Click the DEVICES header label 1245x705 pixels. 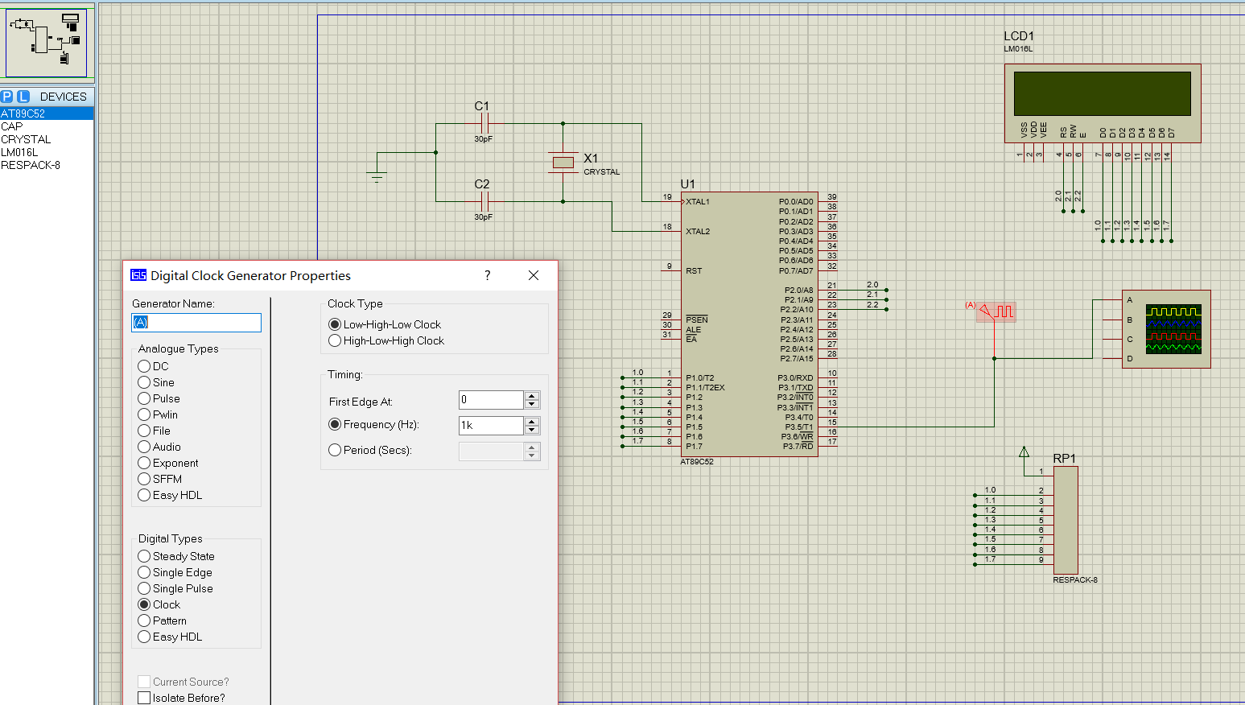point(63,97)
